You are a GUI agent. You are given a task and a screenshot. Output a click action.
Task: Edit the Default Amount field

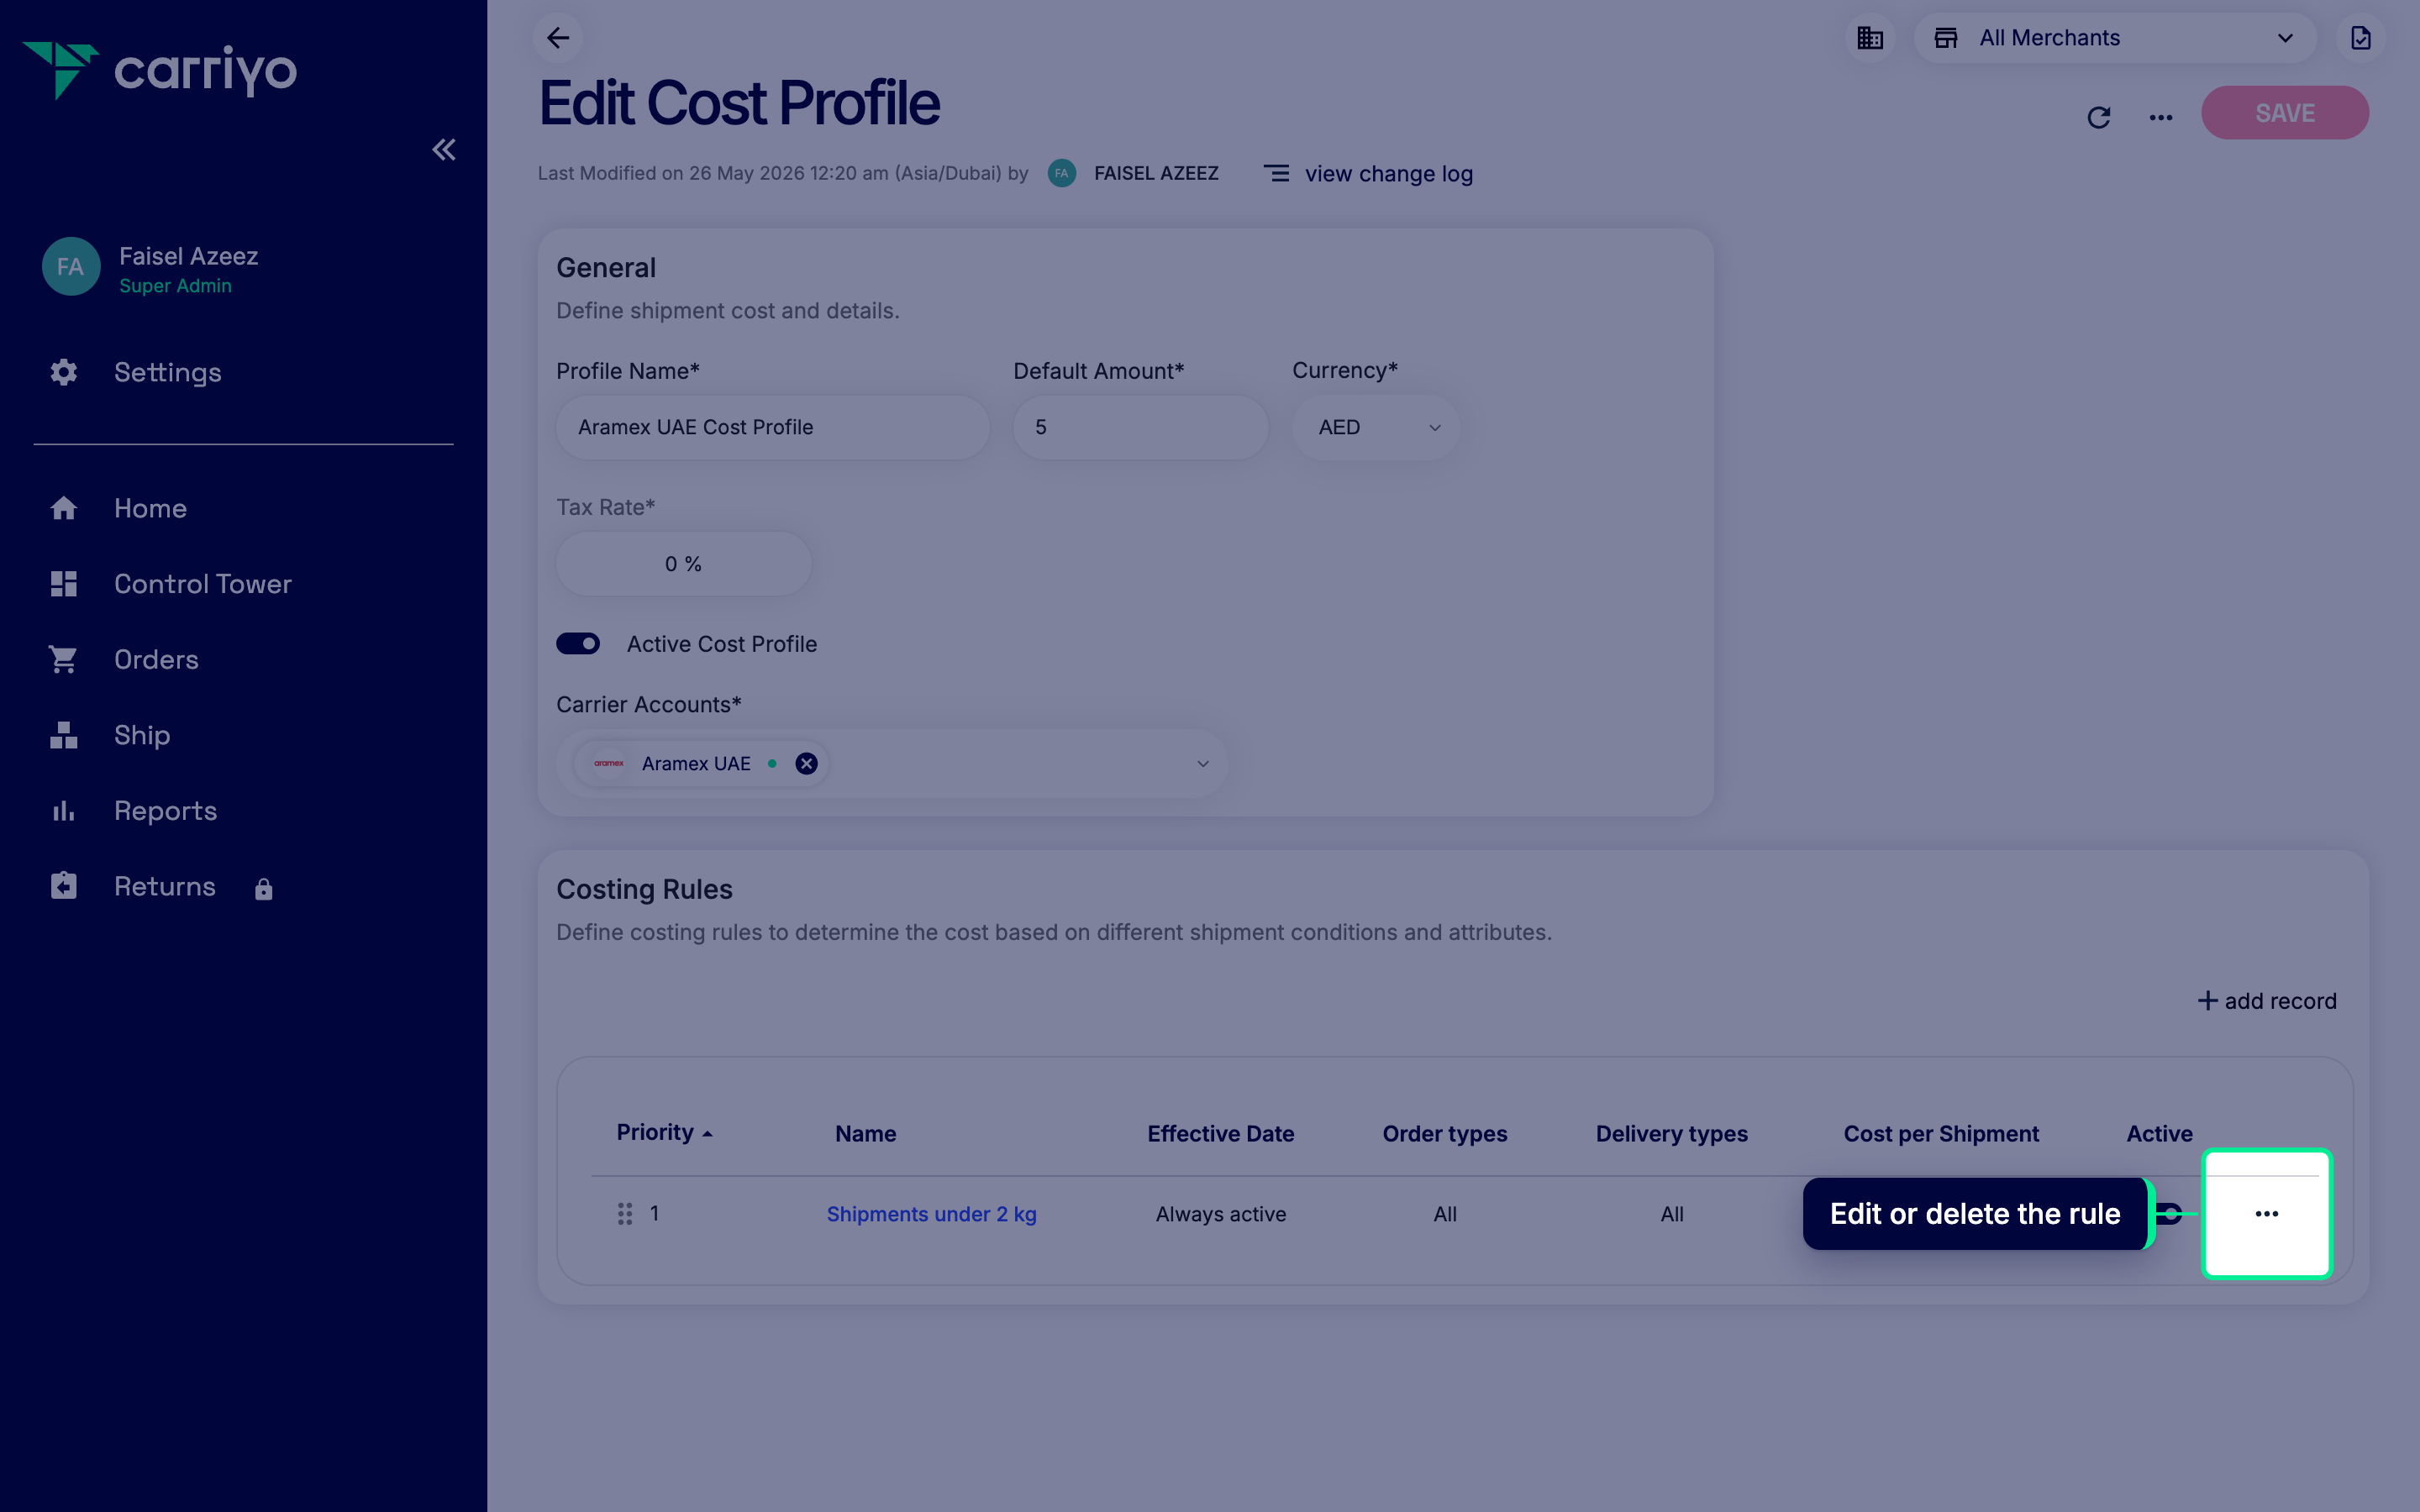pyautogui.click(x=1141, y=427)
